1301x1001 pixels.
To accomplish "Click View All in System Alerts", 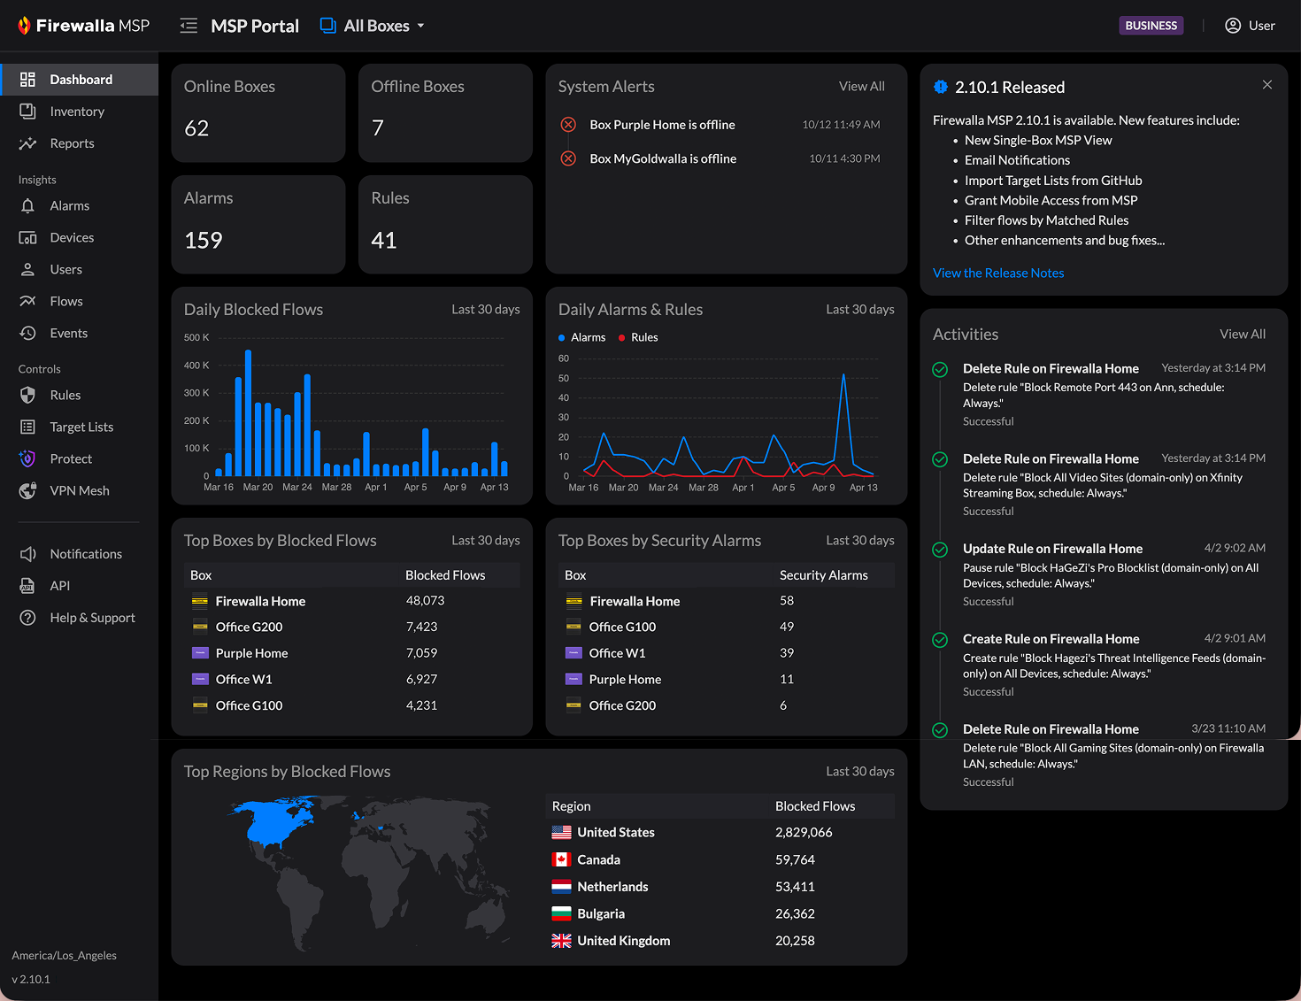I will [x=861, y=87].
